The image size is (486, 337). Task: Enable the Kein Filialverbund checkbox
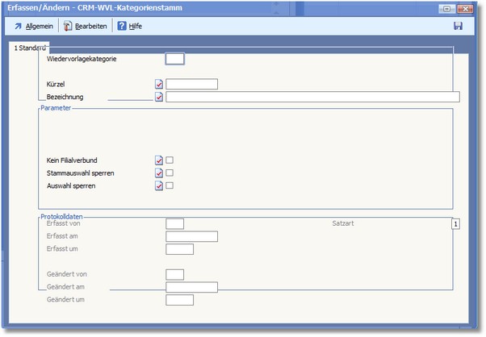pos(170,160)
